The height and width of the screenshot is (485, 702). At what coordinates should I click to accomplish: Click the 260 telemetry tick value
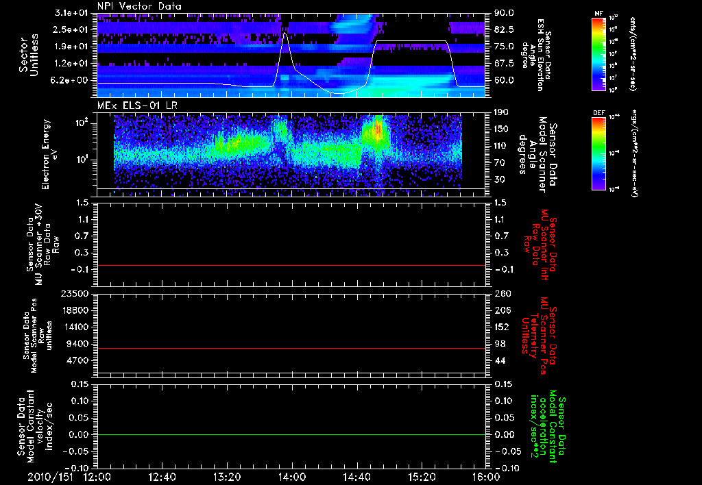tap(502, 293)
